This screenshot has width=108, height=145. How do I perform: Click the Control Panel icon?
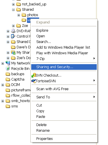point(13,36)
